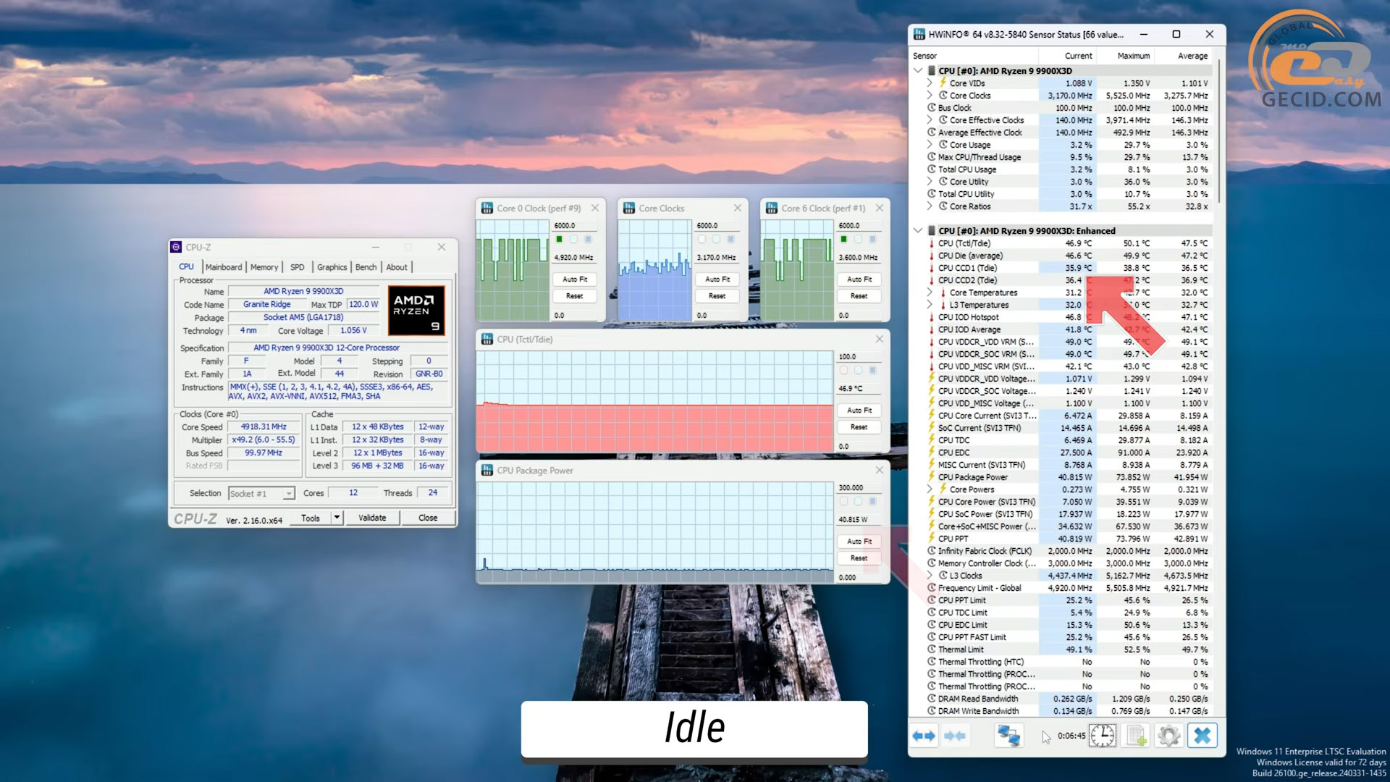Click Auto Fit in Core 6 Clock graph

tap(859, 279)
